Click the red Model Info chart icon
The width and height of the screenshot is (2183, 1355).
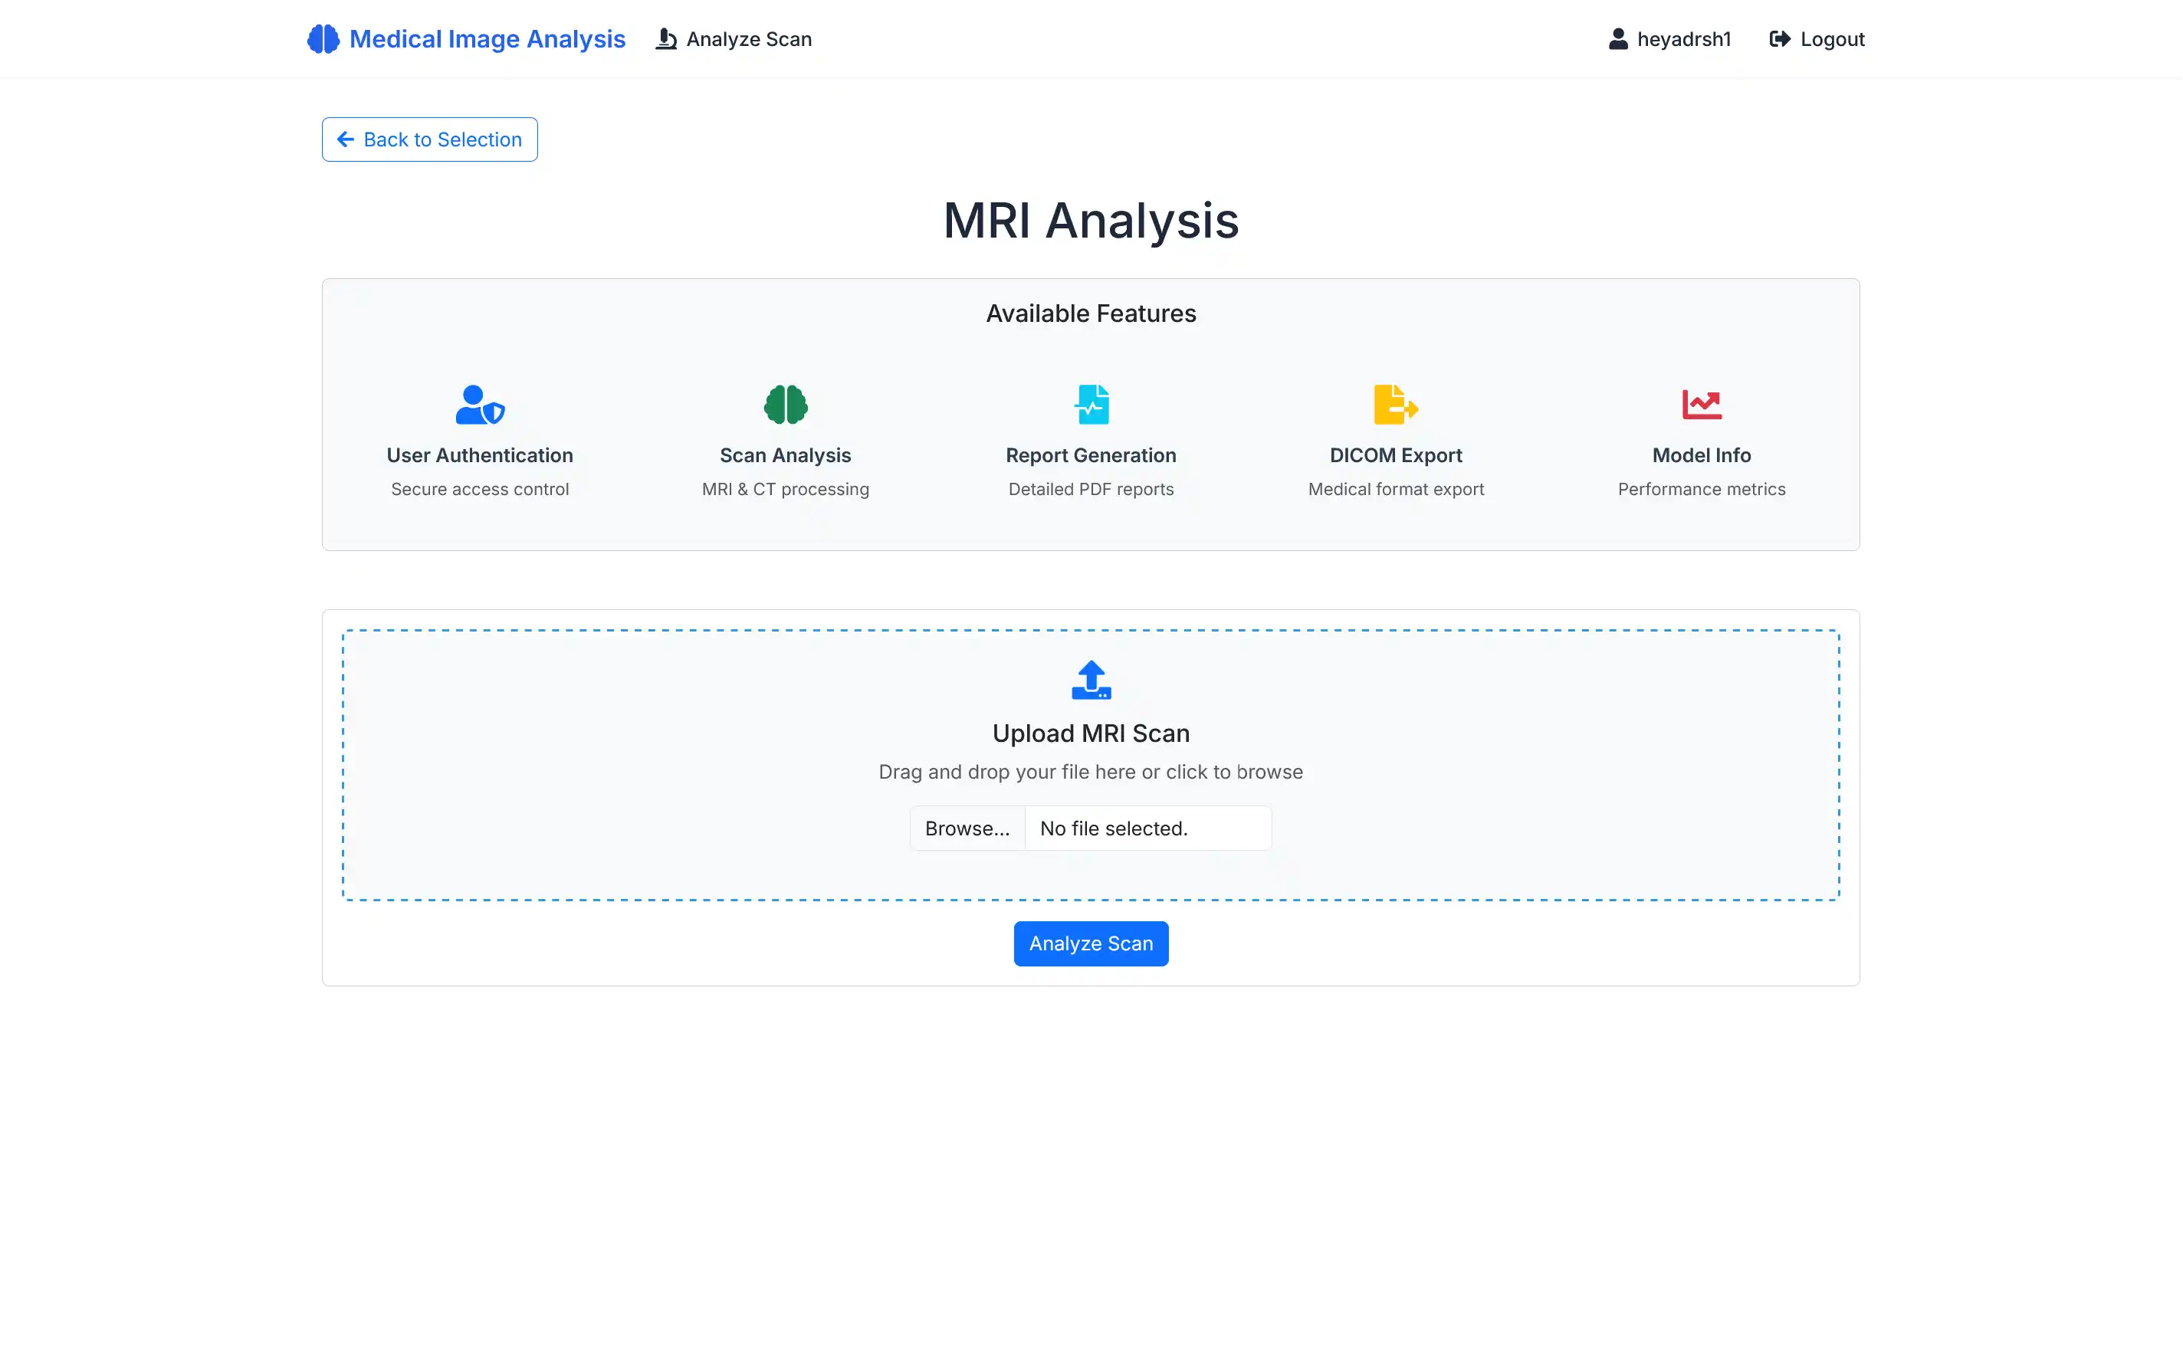1702,405
